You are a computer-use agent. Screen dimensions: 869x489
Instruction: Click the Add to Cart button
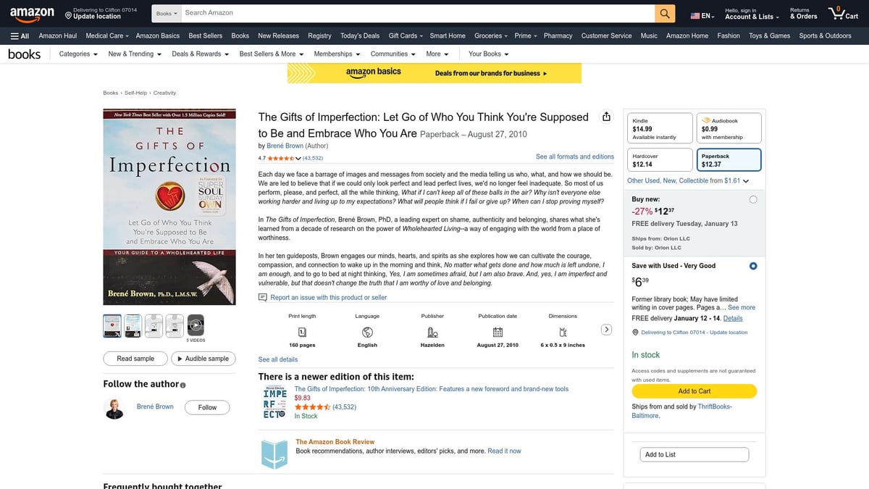(694, 390)
